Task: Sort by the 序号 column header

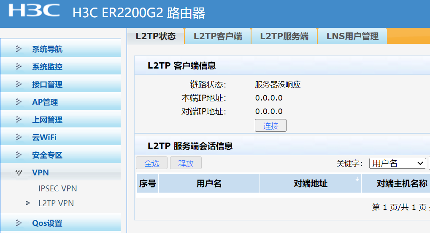Action: click(148, 183)
